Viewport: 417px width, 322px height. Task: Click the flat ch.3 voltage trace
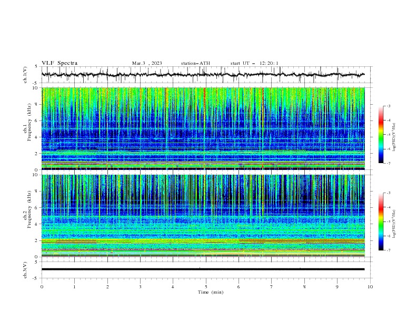(203, 269)
